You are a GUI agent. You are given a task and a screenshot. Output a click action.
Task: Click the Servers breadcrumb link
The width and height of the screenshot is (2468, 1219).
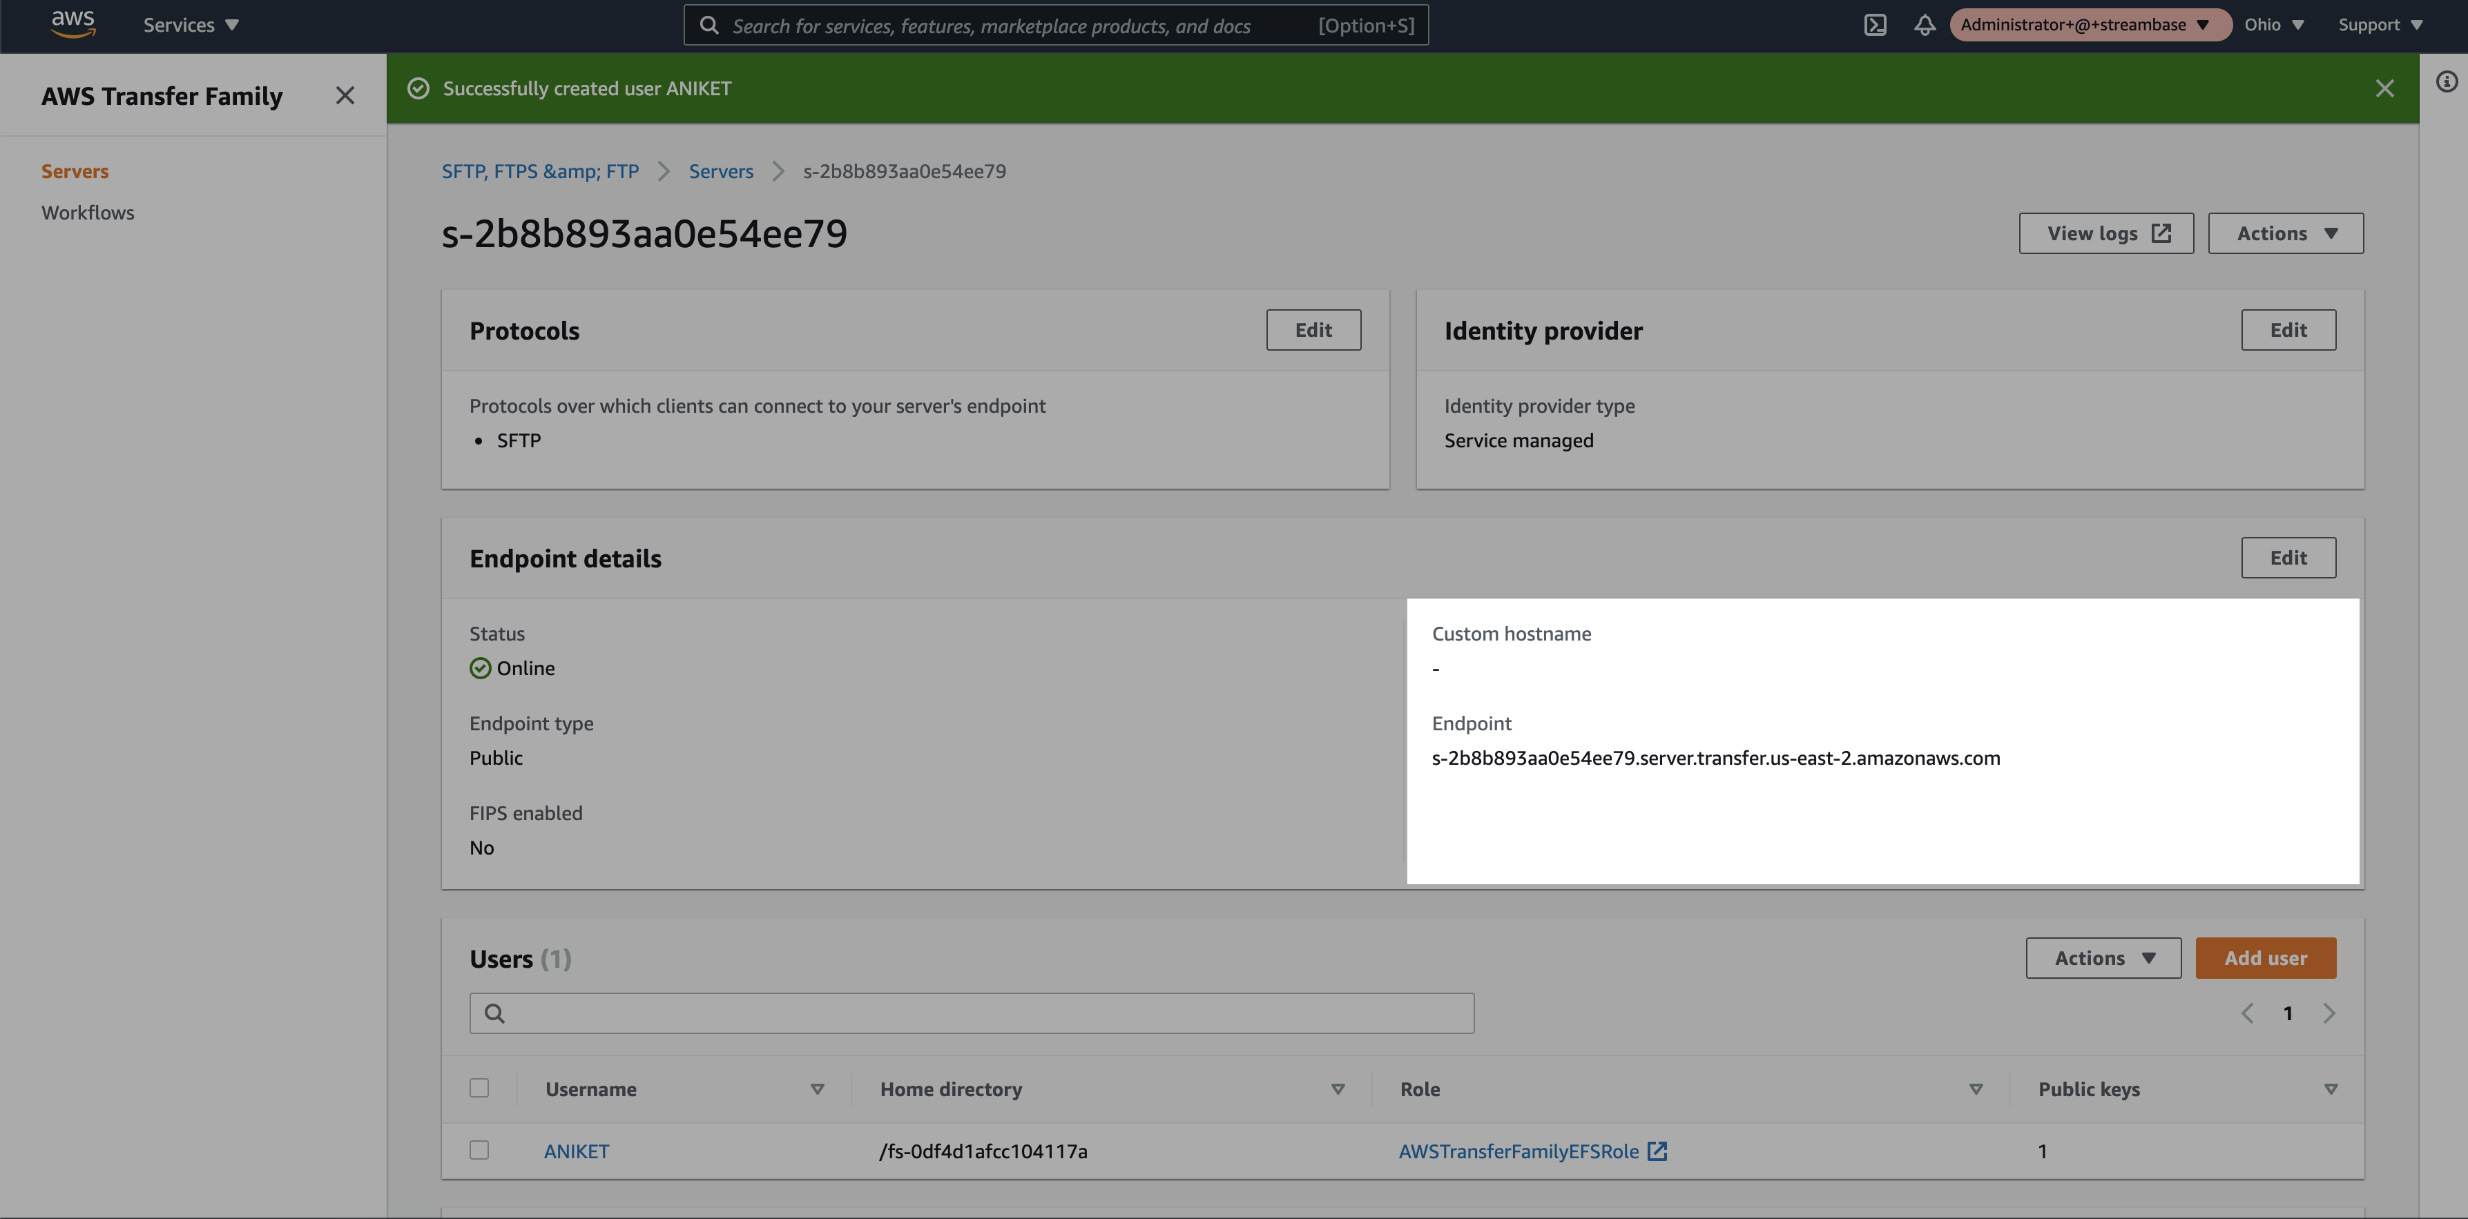pos(720,171)
